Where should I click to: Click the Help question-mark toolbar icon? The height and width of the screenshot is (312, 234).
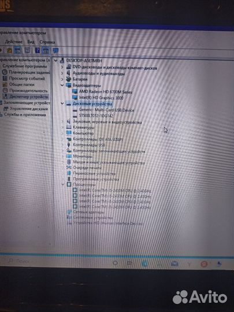pyautogui.click(x=37, y=50)
